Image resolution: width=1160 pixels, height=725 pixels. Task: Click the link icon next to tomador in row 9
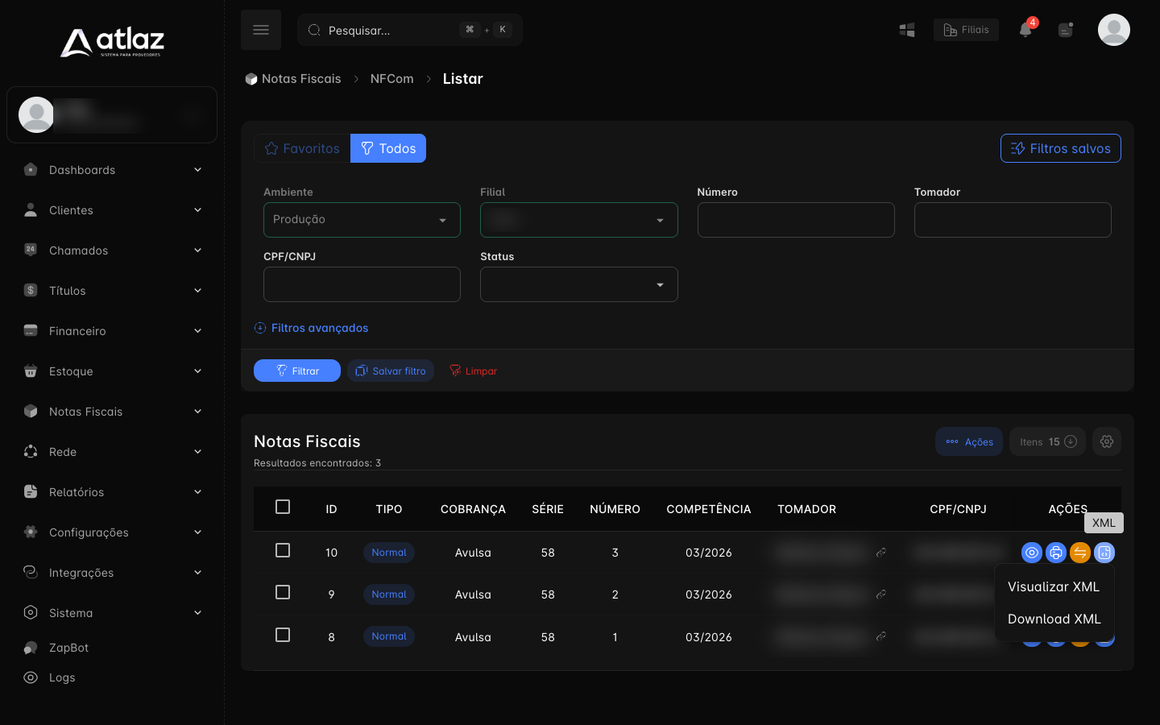coord(881,594)
